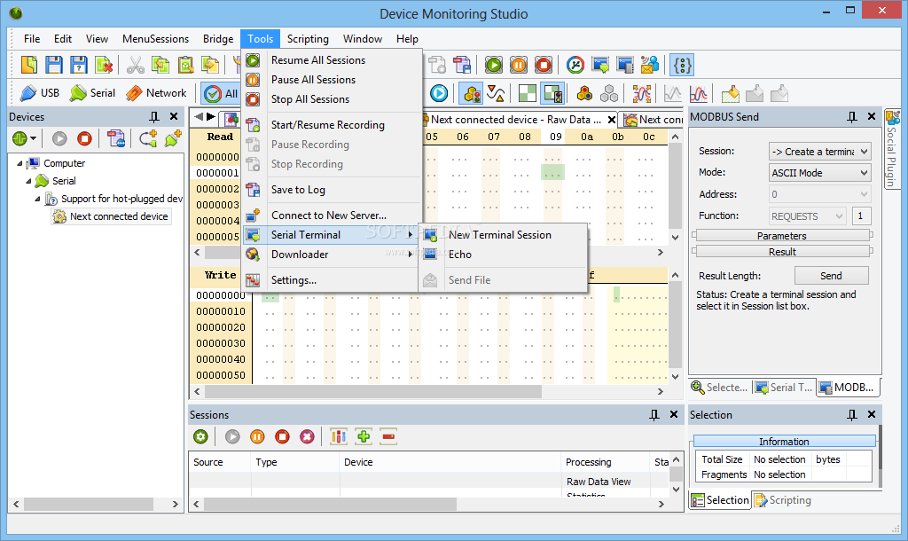Screen dimensions: 908x541
Task: Switch to the Selecte... panel tab
Action: [719, 388]
